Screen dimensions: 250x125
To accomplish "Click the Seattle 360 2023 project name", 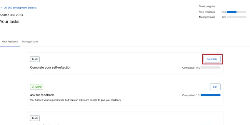I will (x=11, y=15).
